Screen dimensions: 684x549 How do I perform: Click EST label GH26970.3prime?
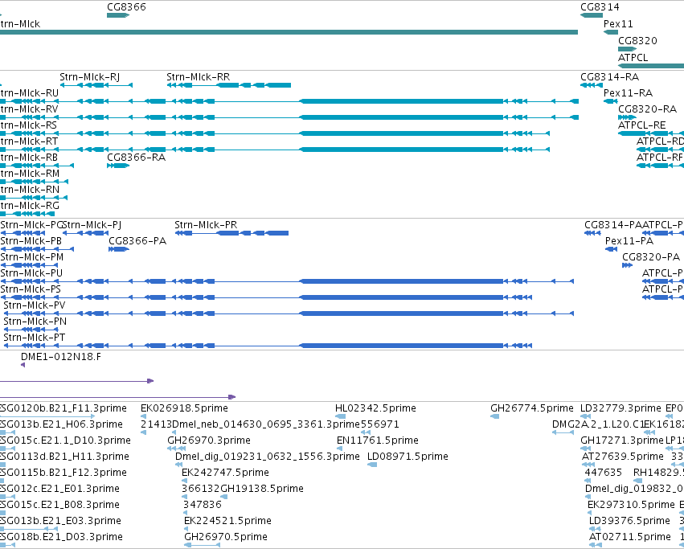[209, 440]
